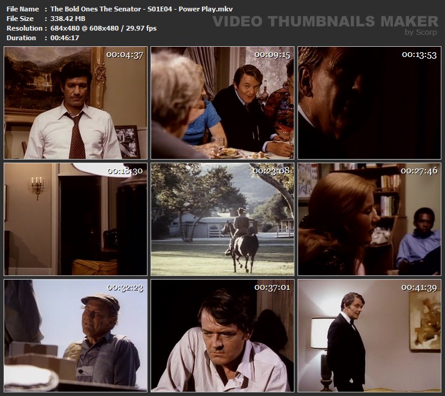Click the 'File Name' label
The image size is (445, 396).
click(23, 9)
